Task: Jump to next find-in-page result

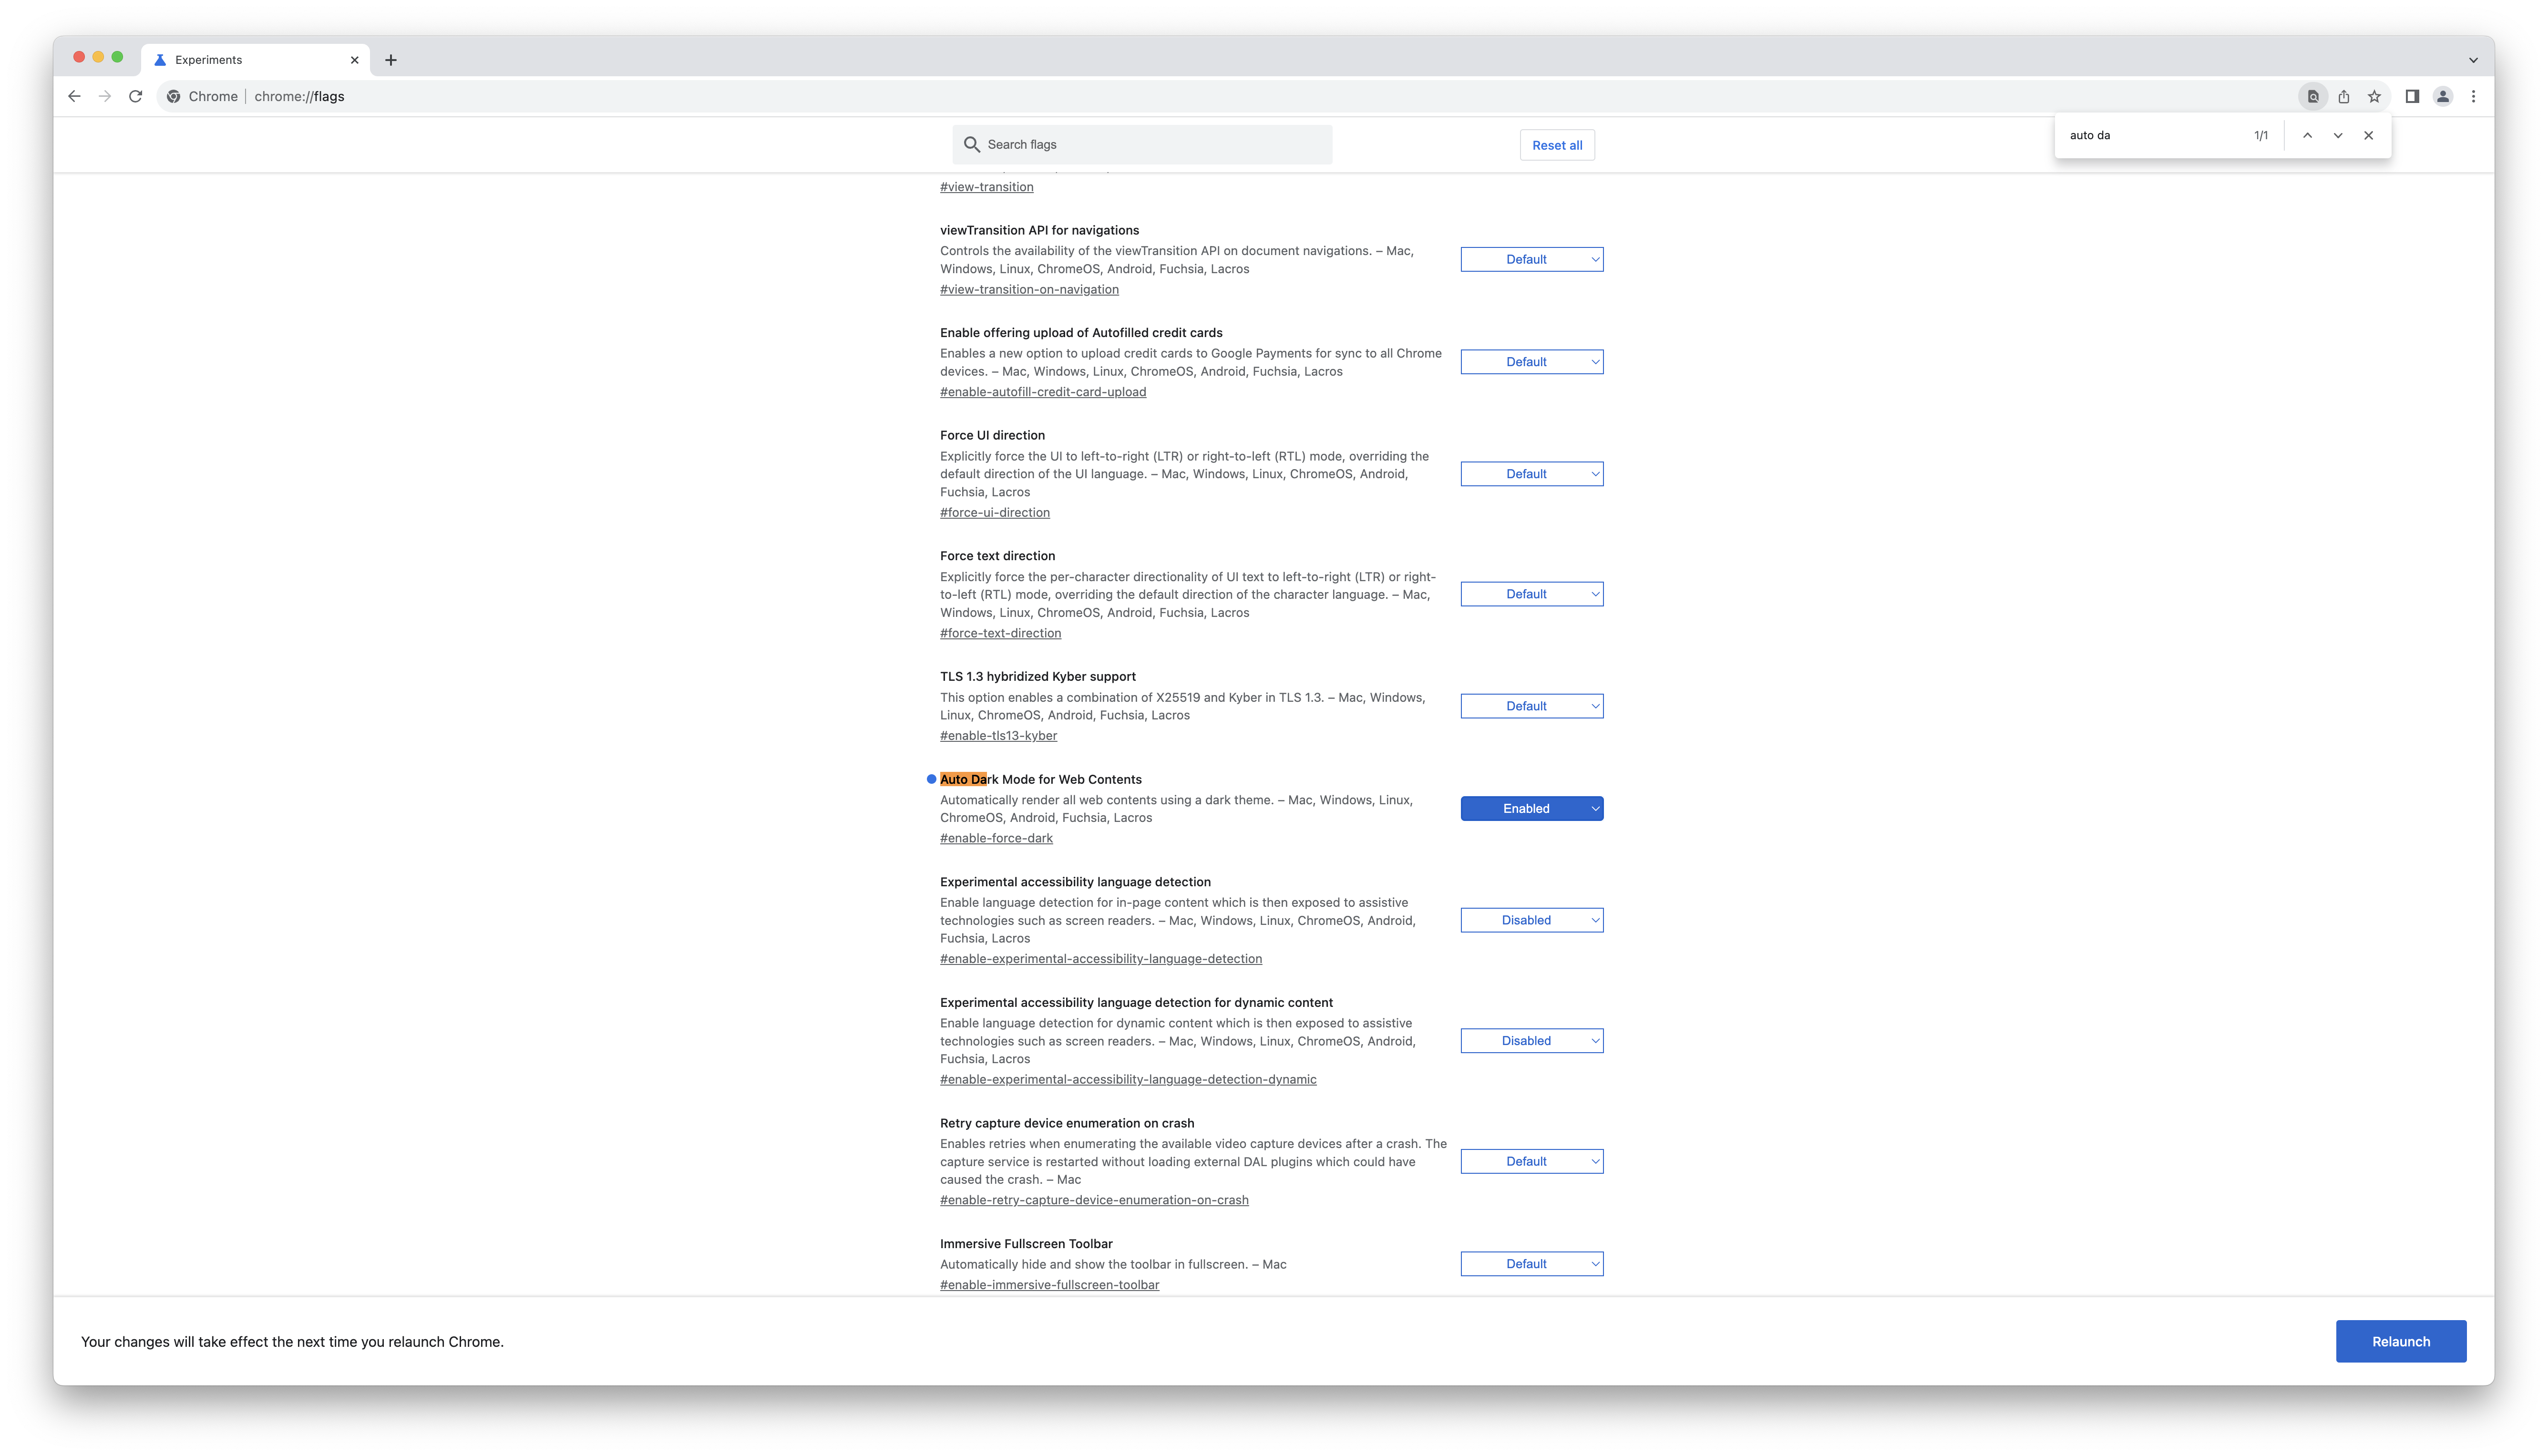Action: [2338, 135]
